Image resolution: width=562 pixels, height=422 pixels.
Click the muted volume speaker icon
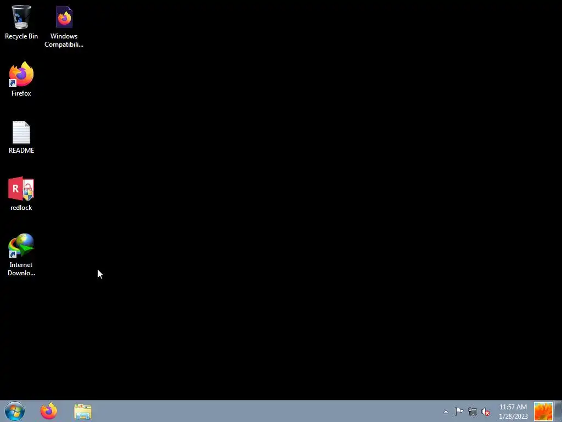coord(486,412)
